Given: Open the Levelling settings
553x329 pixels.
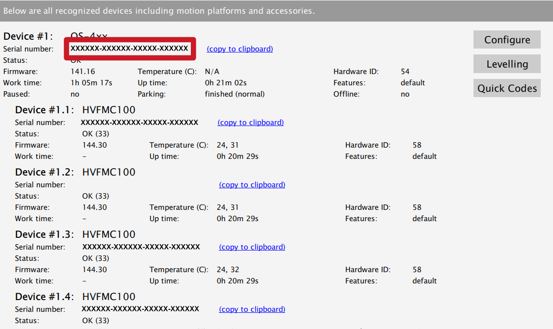Looking at the screenshot, I should 507,64.
